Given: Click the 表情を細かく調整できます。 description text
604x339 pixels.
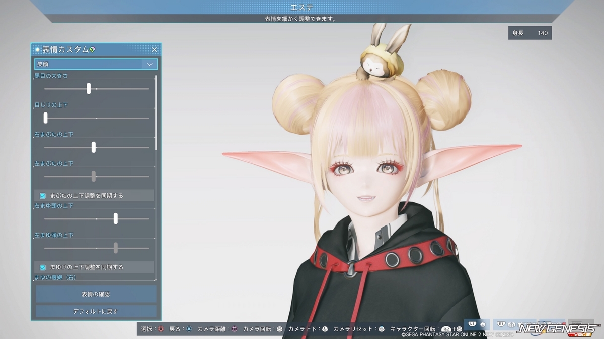Looking at the screenshot, I should (x=300, y=19).
